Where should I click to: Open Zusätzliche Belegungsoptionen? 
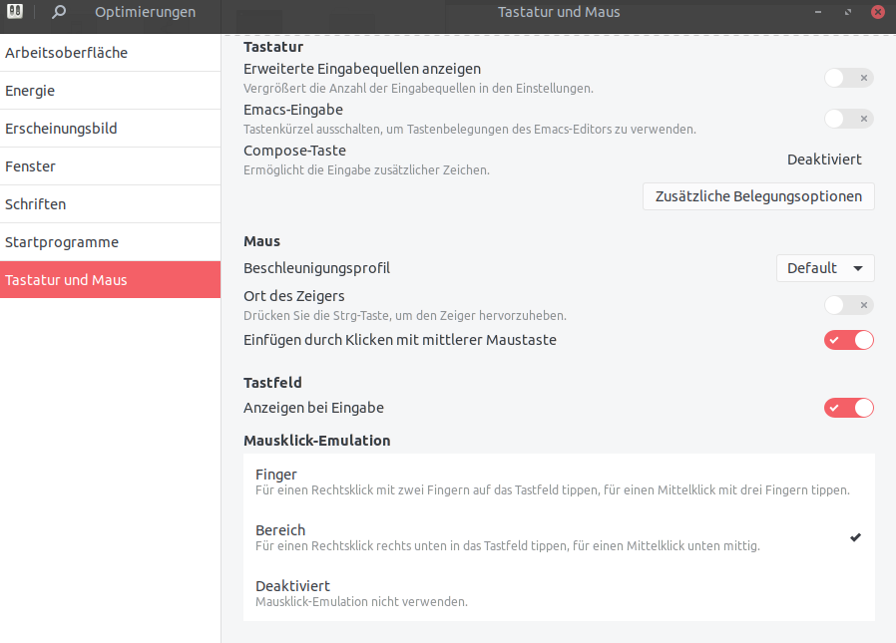pyautogui.click(x=758, y=196)
